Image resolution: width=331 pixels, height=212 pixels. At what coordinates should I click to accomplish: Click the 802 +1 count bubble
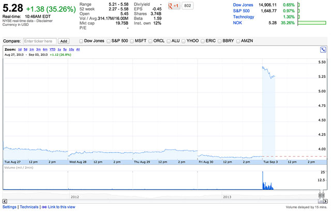(x=187, y=6)
